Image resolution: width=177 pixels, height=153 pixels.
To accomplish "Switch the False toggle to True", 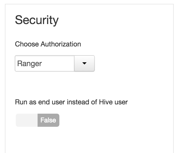I will point(38,120).
